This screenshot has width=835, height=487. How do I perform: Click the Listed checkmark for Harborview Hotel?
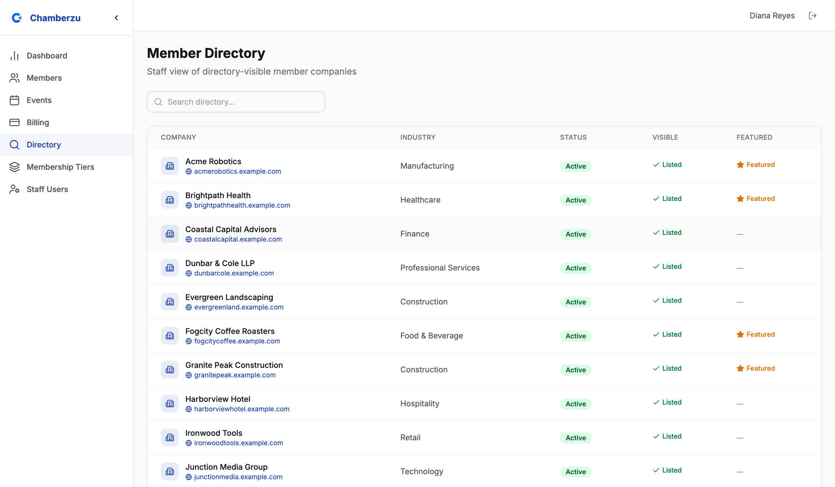656,402
